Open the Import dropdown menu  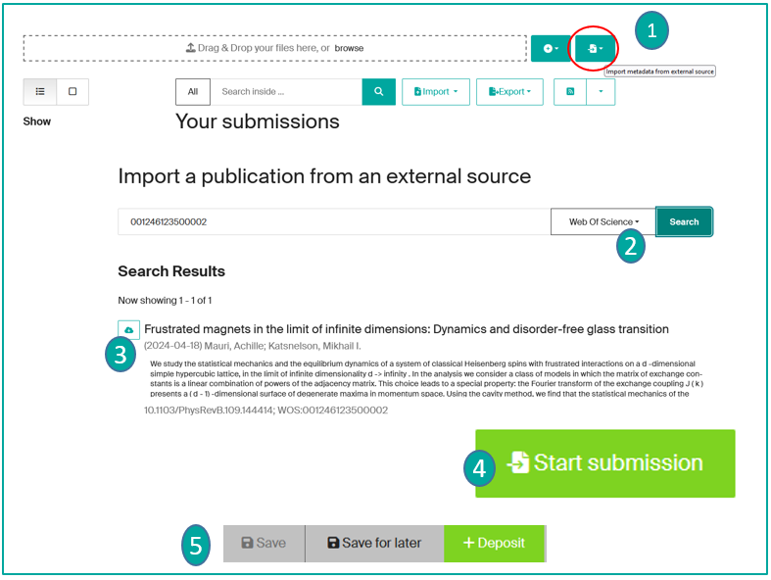click(x=436, y=91)
